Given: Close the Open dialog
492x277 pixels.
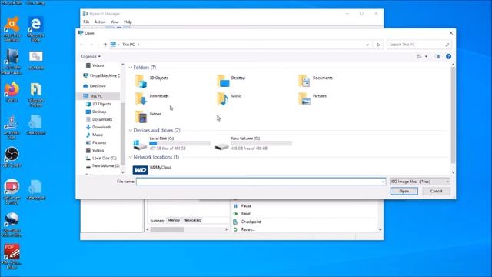Looking at the screenshot, I should tap(451, 33).
